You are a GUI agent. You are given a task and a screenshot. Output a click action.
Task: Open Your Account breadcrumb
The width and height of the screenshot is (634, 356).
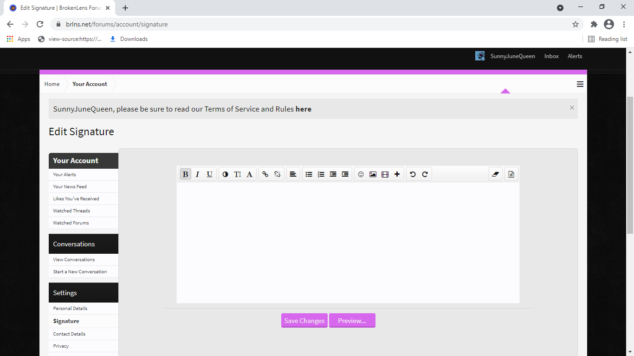[x=90, y=84]
